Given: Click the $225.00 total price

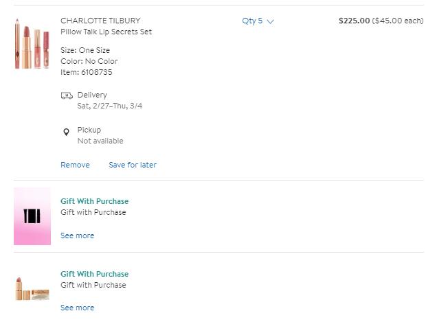Looking at the screenshot, I should (354, 21).
